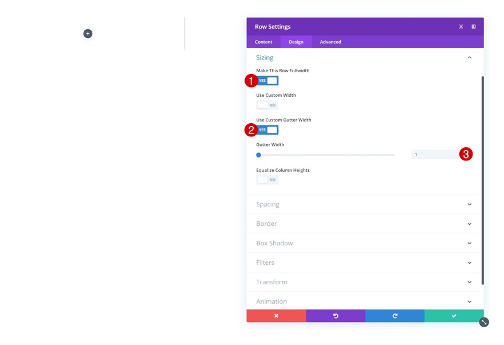Redo with the blue arrow button
The width and height of the screenshot is (504, 345).
coord(395,316)
